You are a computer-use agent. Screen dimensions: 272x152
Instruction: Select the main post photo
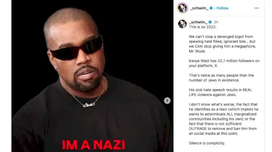pos(92,76)
